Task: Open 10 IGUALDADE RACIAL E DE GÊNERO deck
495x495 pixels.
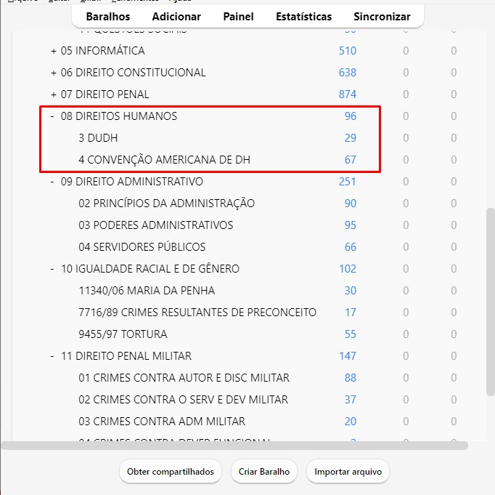Action: click(x=150, y=269)
